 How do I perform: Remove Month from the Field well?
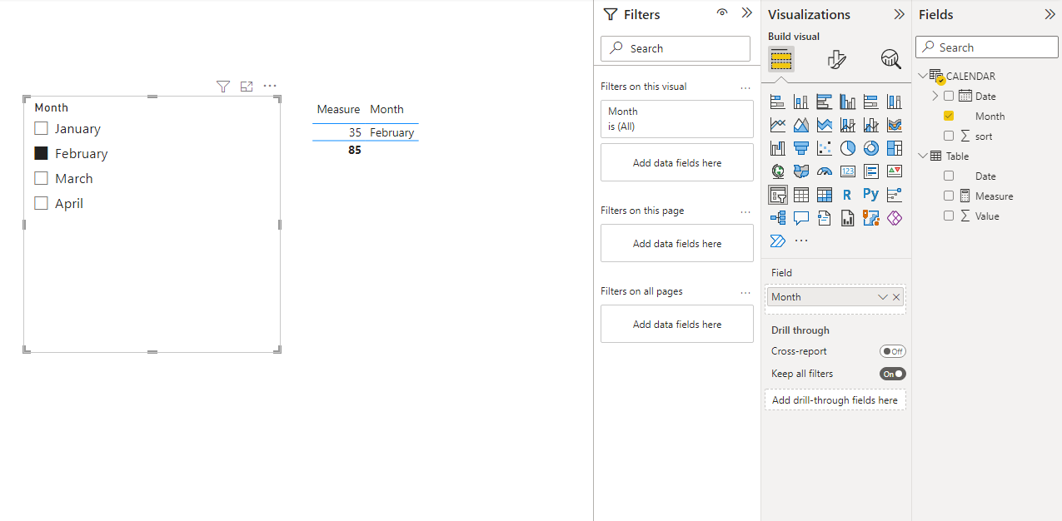(896, 297)
